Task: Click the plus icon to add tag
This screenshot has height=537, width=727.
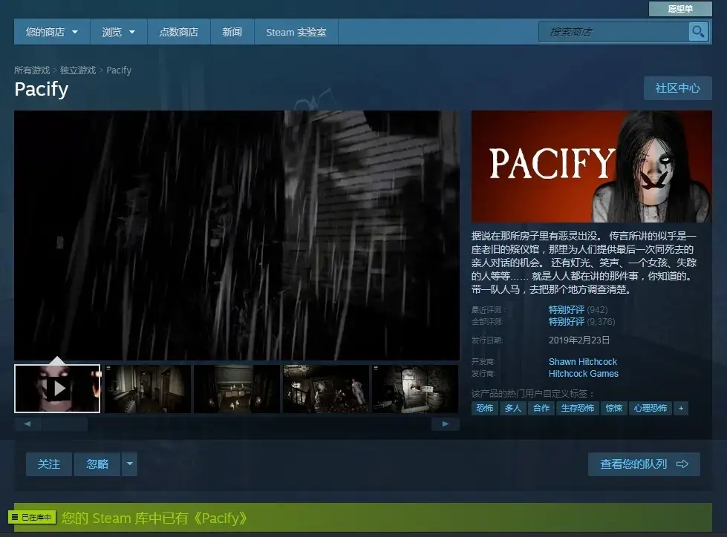Action: pyautogui.click(x=681, y=408)
